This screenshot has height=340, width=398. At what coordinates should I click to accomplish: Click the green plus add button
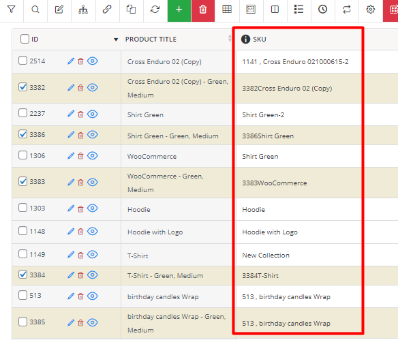tap(179, 10)
